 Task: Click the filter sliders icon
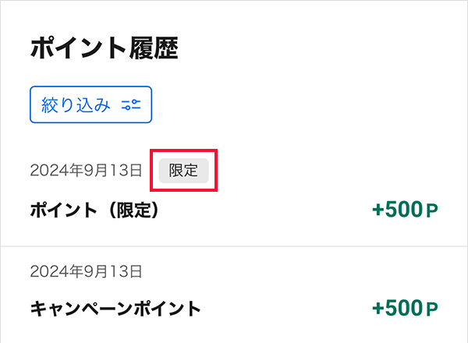pos(131,104)
